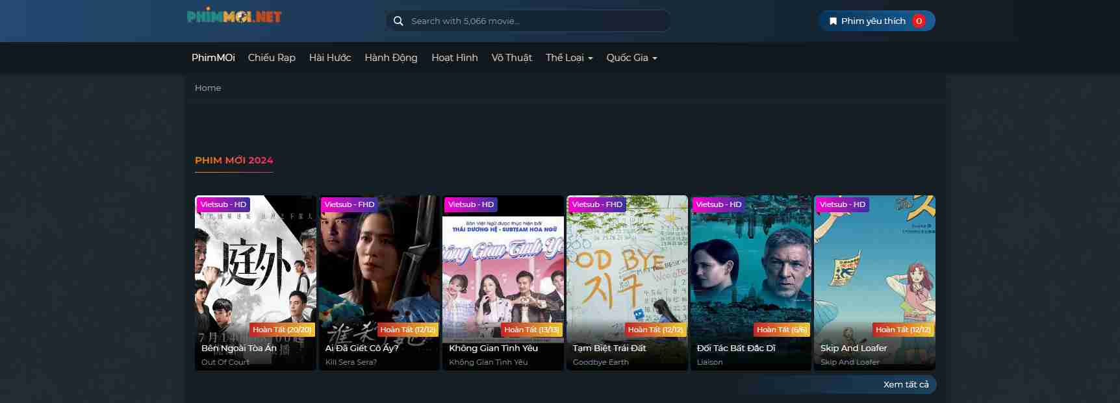Open the Phim yêu thích favorites button

872,21
